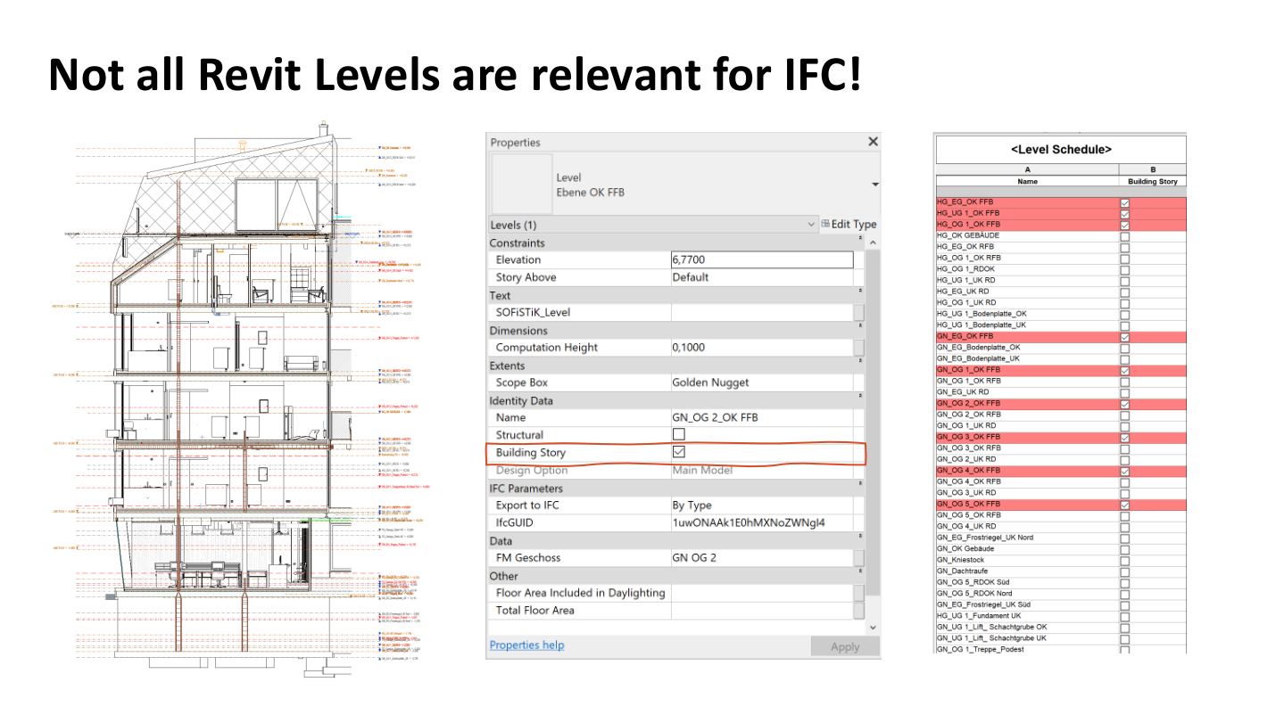Image resolution: width=1276 pixels, height=715 pixels.
Task: Uncheck Building Story for GN_OG 3_OK FFB
Action: tap(1124, 438)
